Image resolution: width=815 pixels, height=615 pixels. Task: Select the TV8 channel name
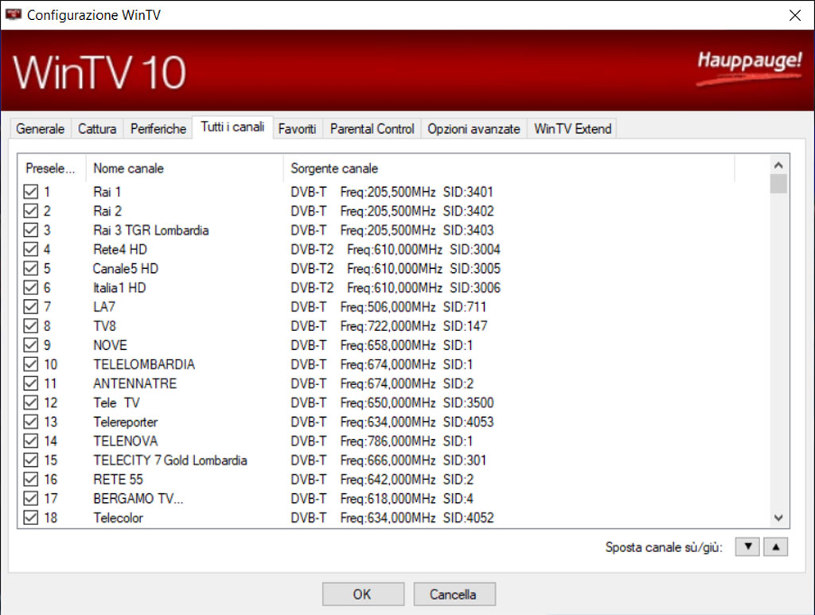pyautogui.click(x=104, y=326)
